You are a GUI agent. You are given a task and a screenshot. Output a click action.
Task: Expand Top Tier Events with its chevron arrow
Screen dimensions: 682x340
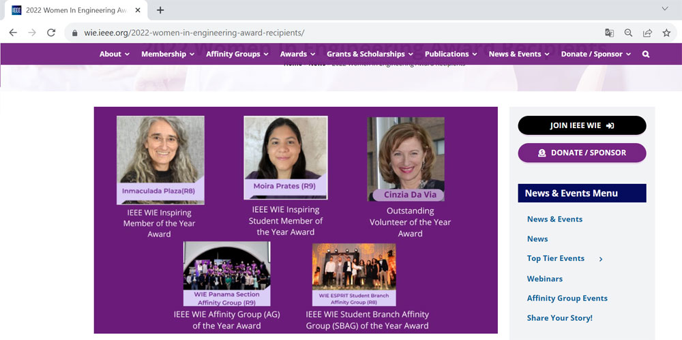601,259
